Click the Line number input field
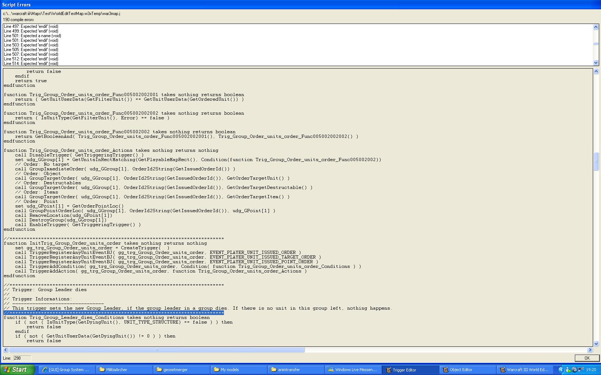601x375 pixels. pos(22,358)
